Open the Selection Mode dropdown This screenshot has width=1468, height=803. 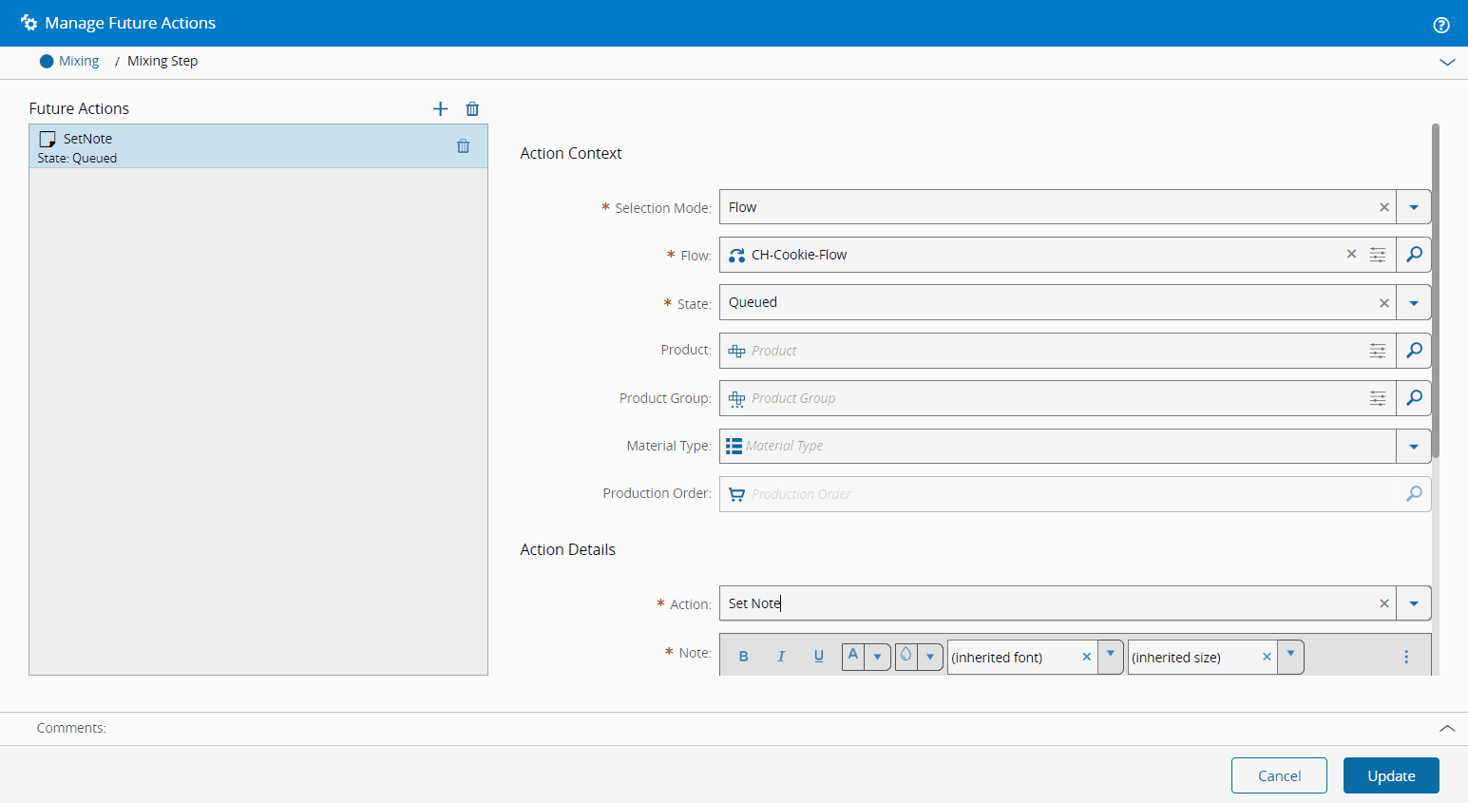(1414, 207)
